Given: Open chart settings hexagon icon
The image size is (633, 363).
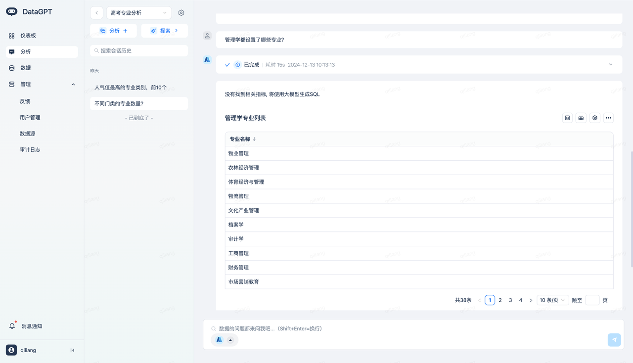Looking at the screenshot, I should click(x=595, y=118).
